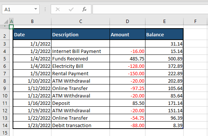Screen dimensions: 208x136
Task: Select column C header
Action: (81, 21)
